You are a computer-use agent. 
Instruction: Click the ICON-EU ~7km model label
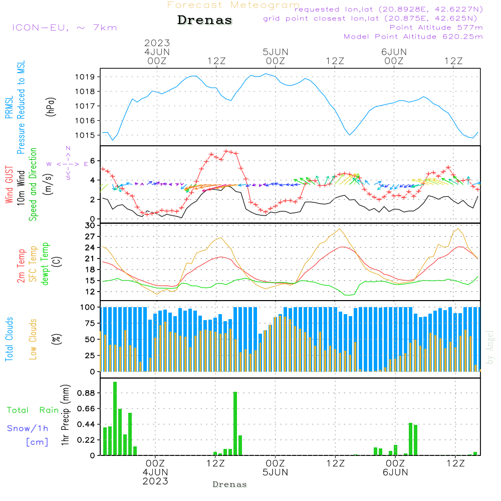tap(64, 28)
